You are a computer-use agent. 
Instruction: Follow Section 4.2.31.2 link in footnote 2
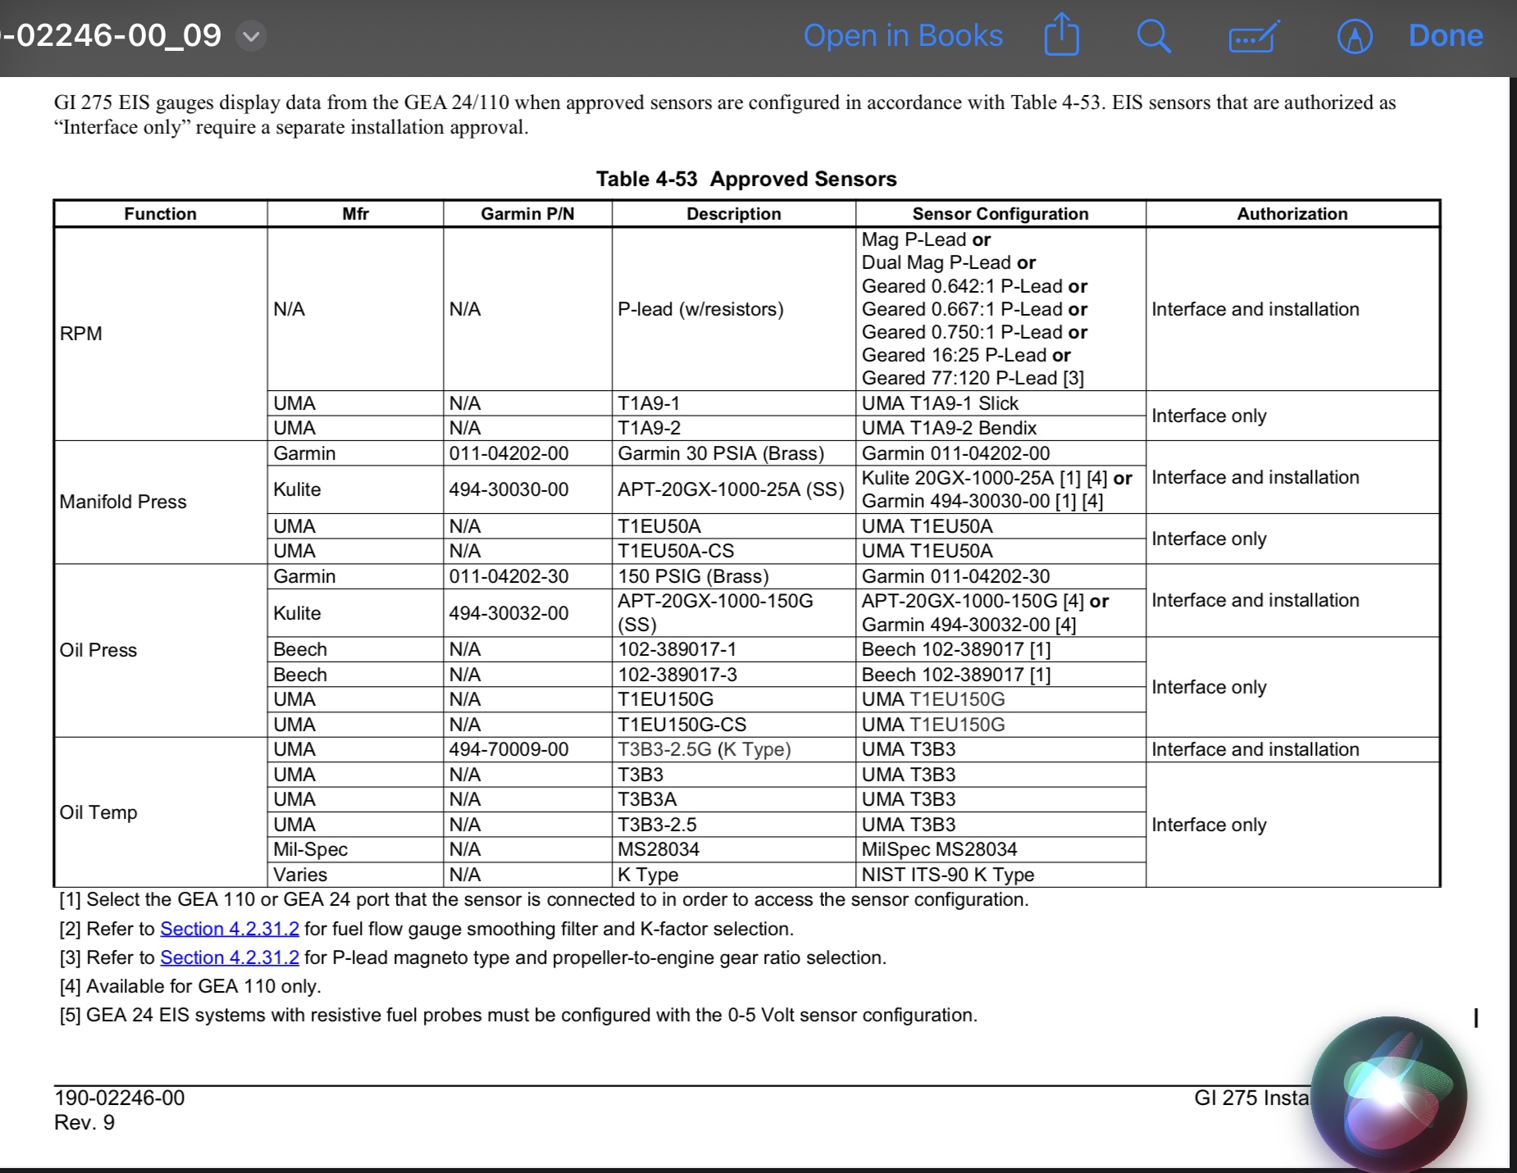click(230, 929)
